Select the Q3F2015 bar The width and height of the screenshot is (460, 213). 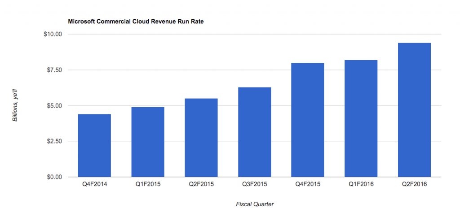[255, 132]
